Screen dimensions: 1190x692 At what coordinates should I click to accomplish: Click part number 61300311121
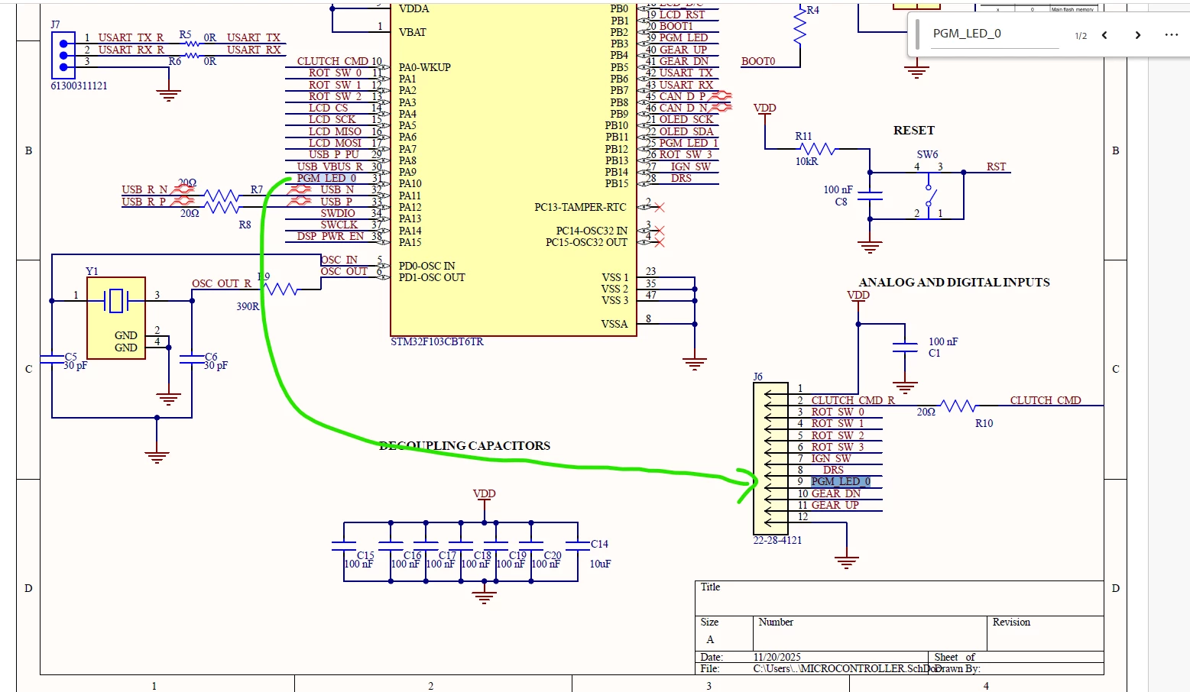point(79,86)
